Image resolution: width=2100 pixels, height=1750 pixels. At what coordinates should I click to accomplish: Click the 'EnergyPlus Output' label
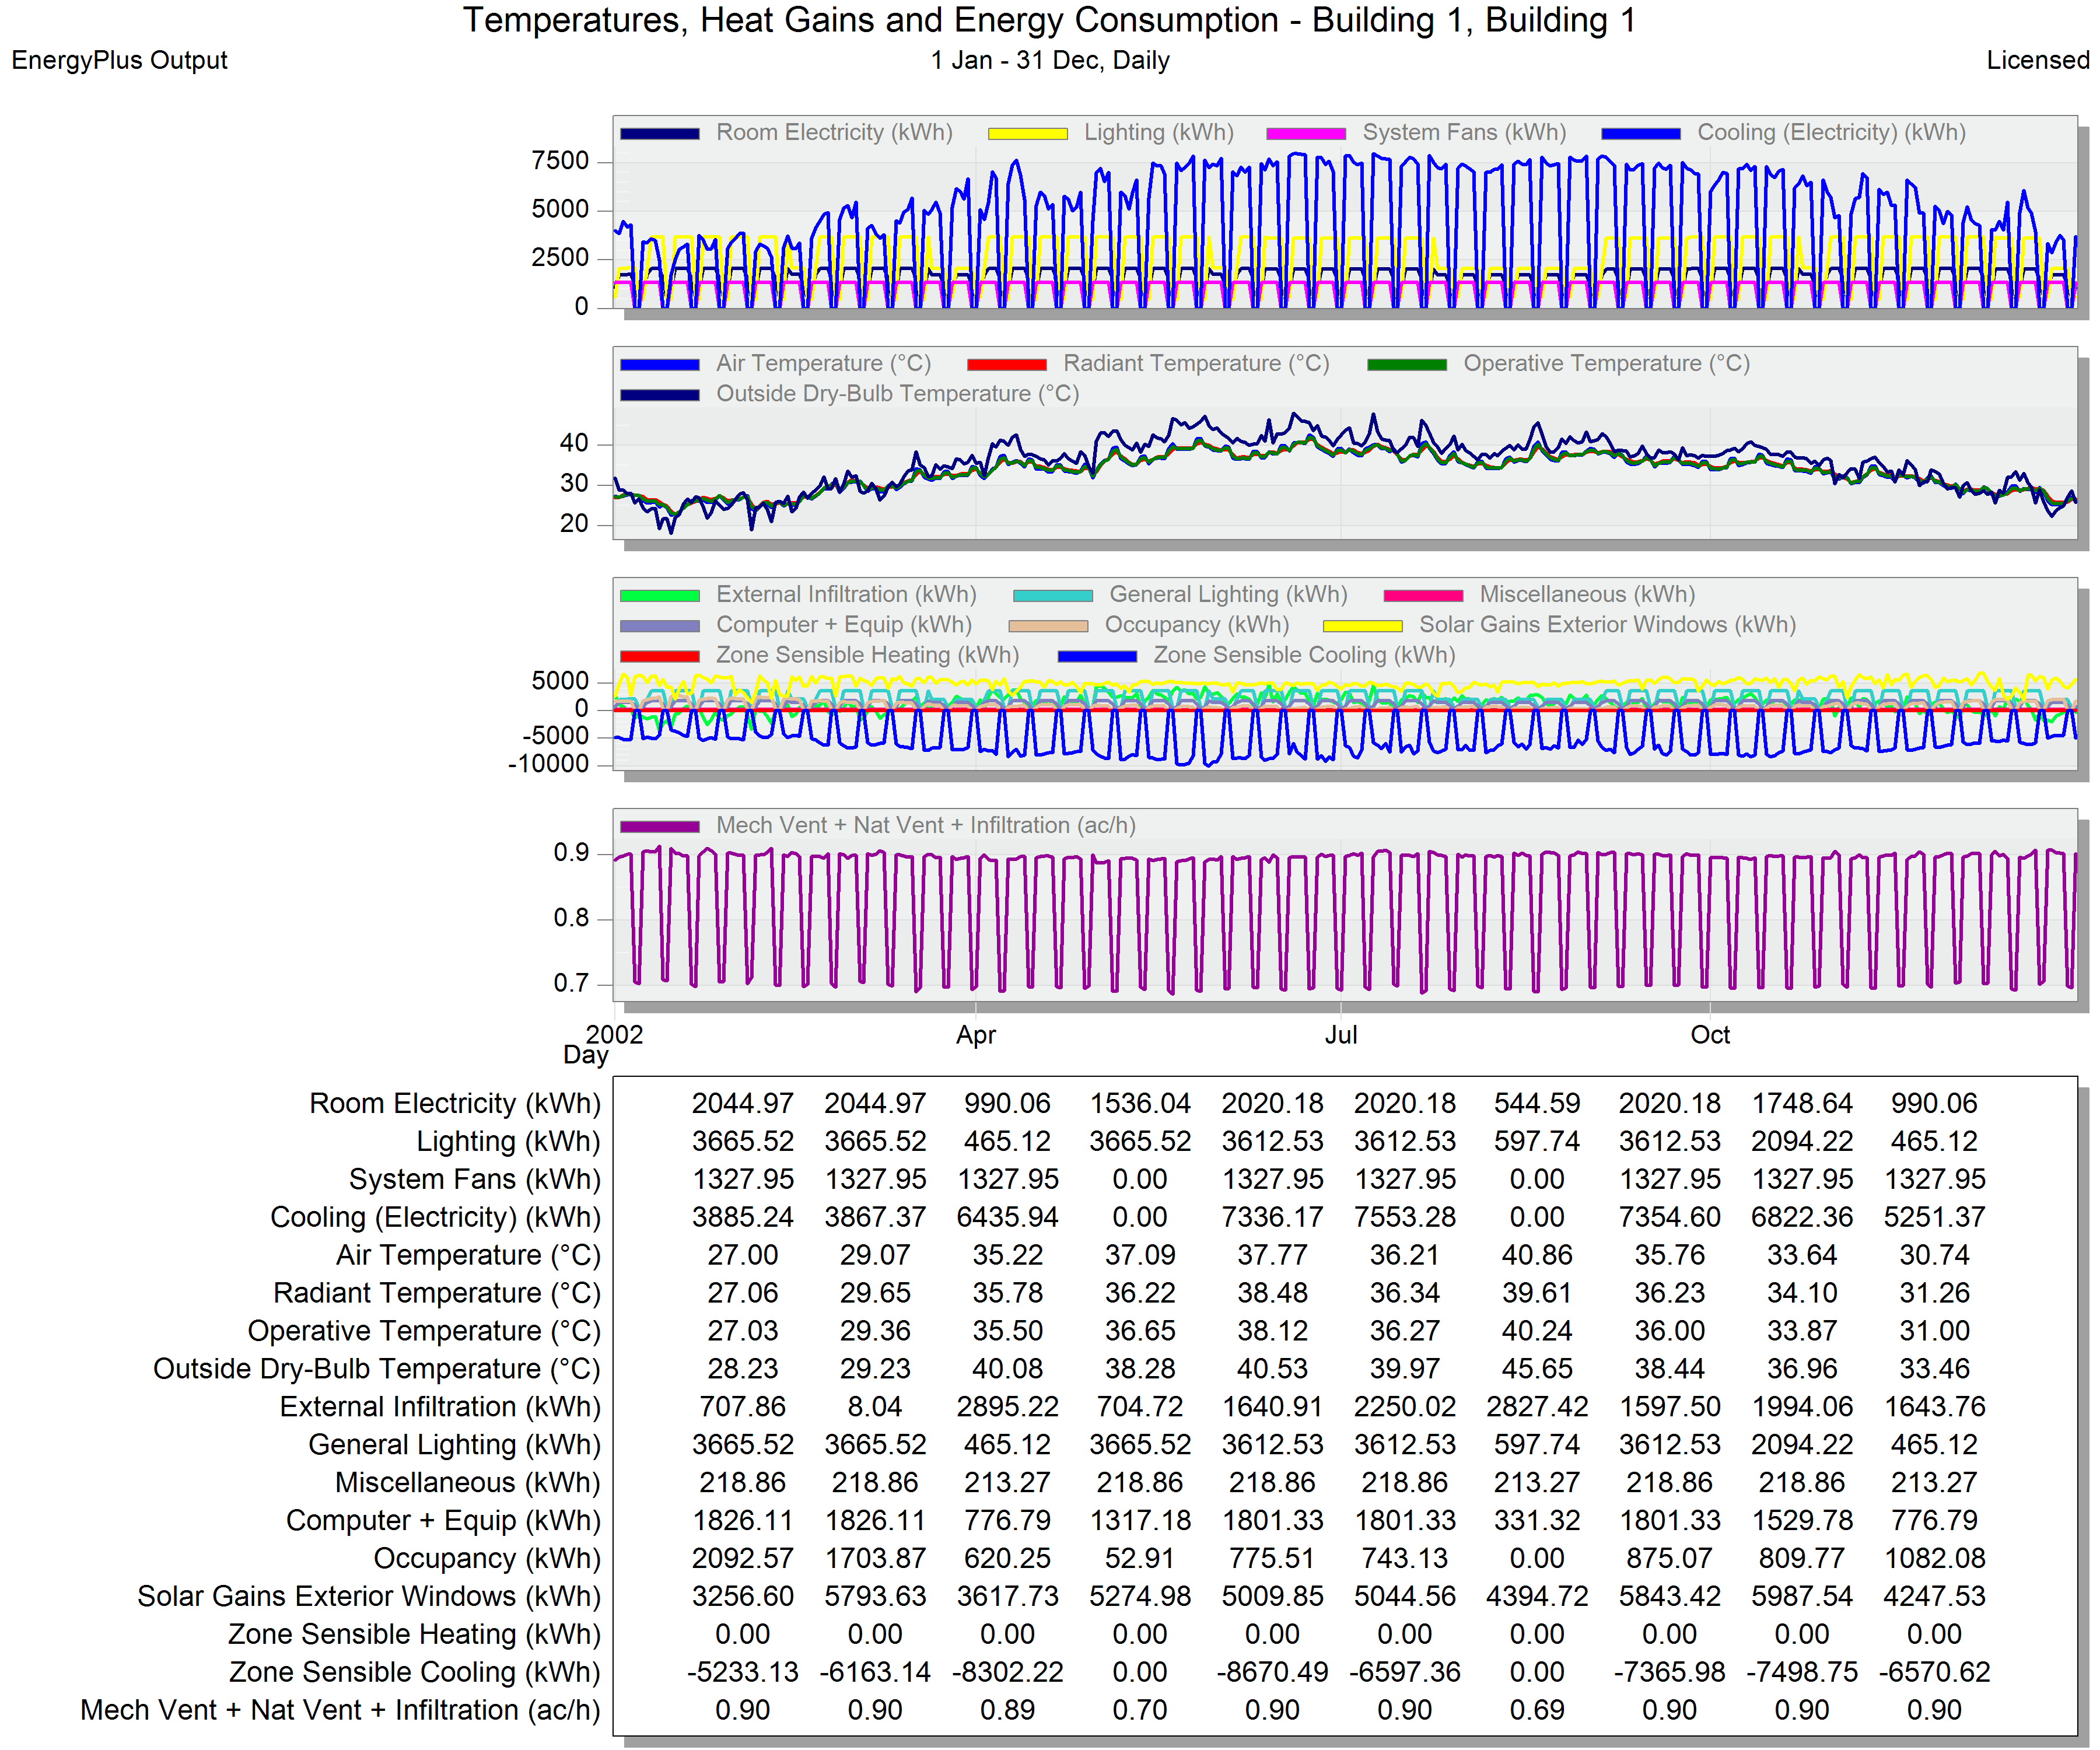tap(119, 60)
